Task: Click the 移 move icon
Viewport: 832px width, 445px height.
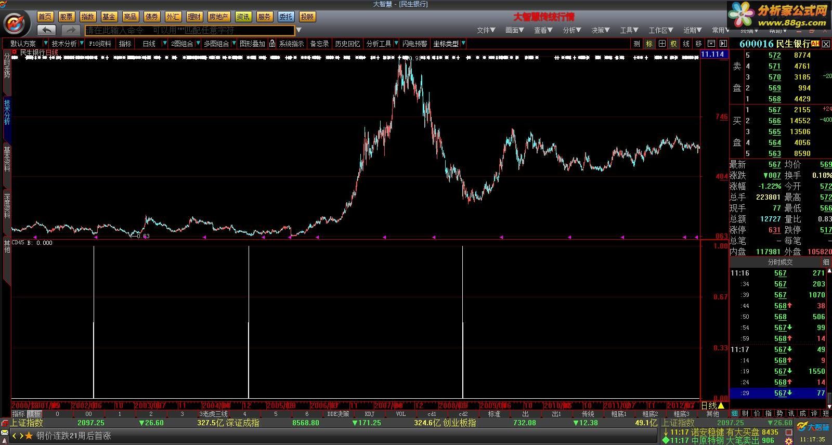Action: [x=699, y=44]
